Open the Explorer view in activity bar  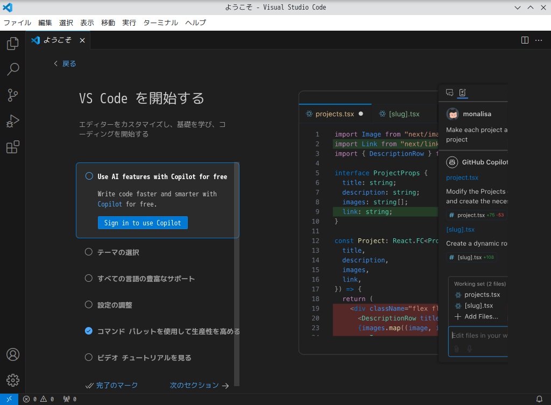[13, 44]
